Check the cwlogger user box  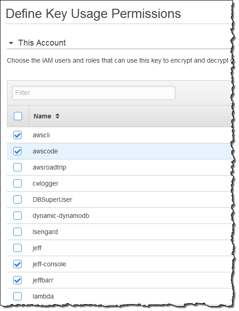[17, 183]
